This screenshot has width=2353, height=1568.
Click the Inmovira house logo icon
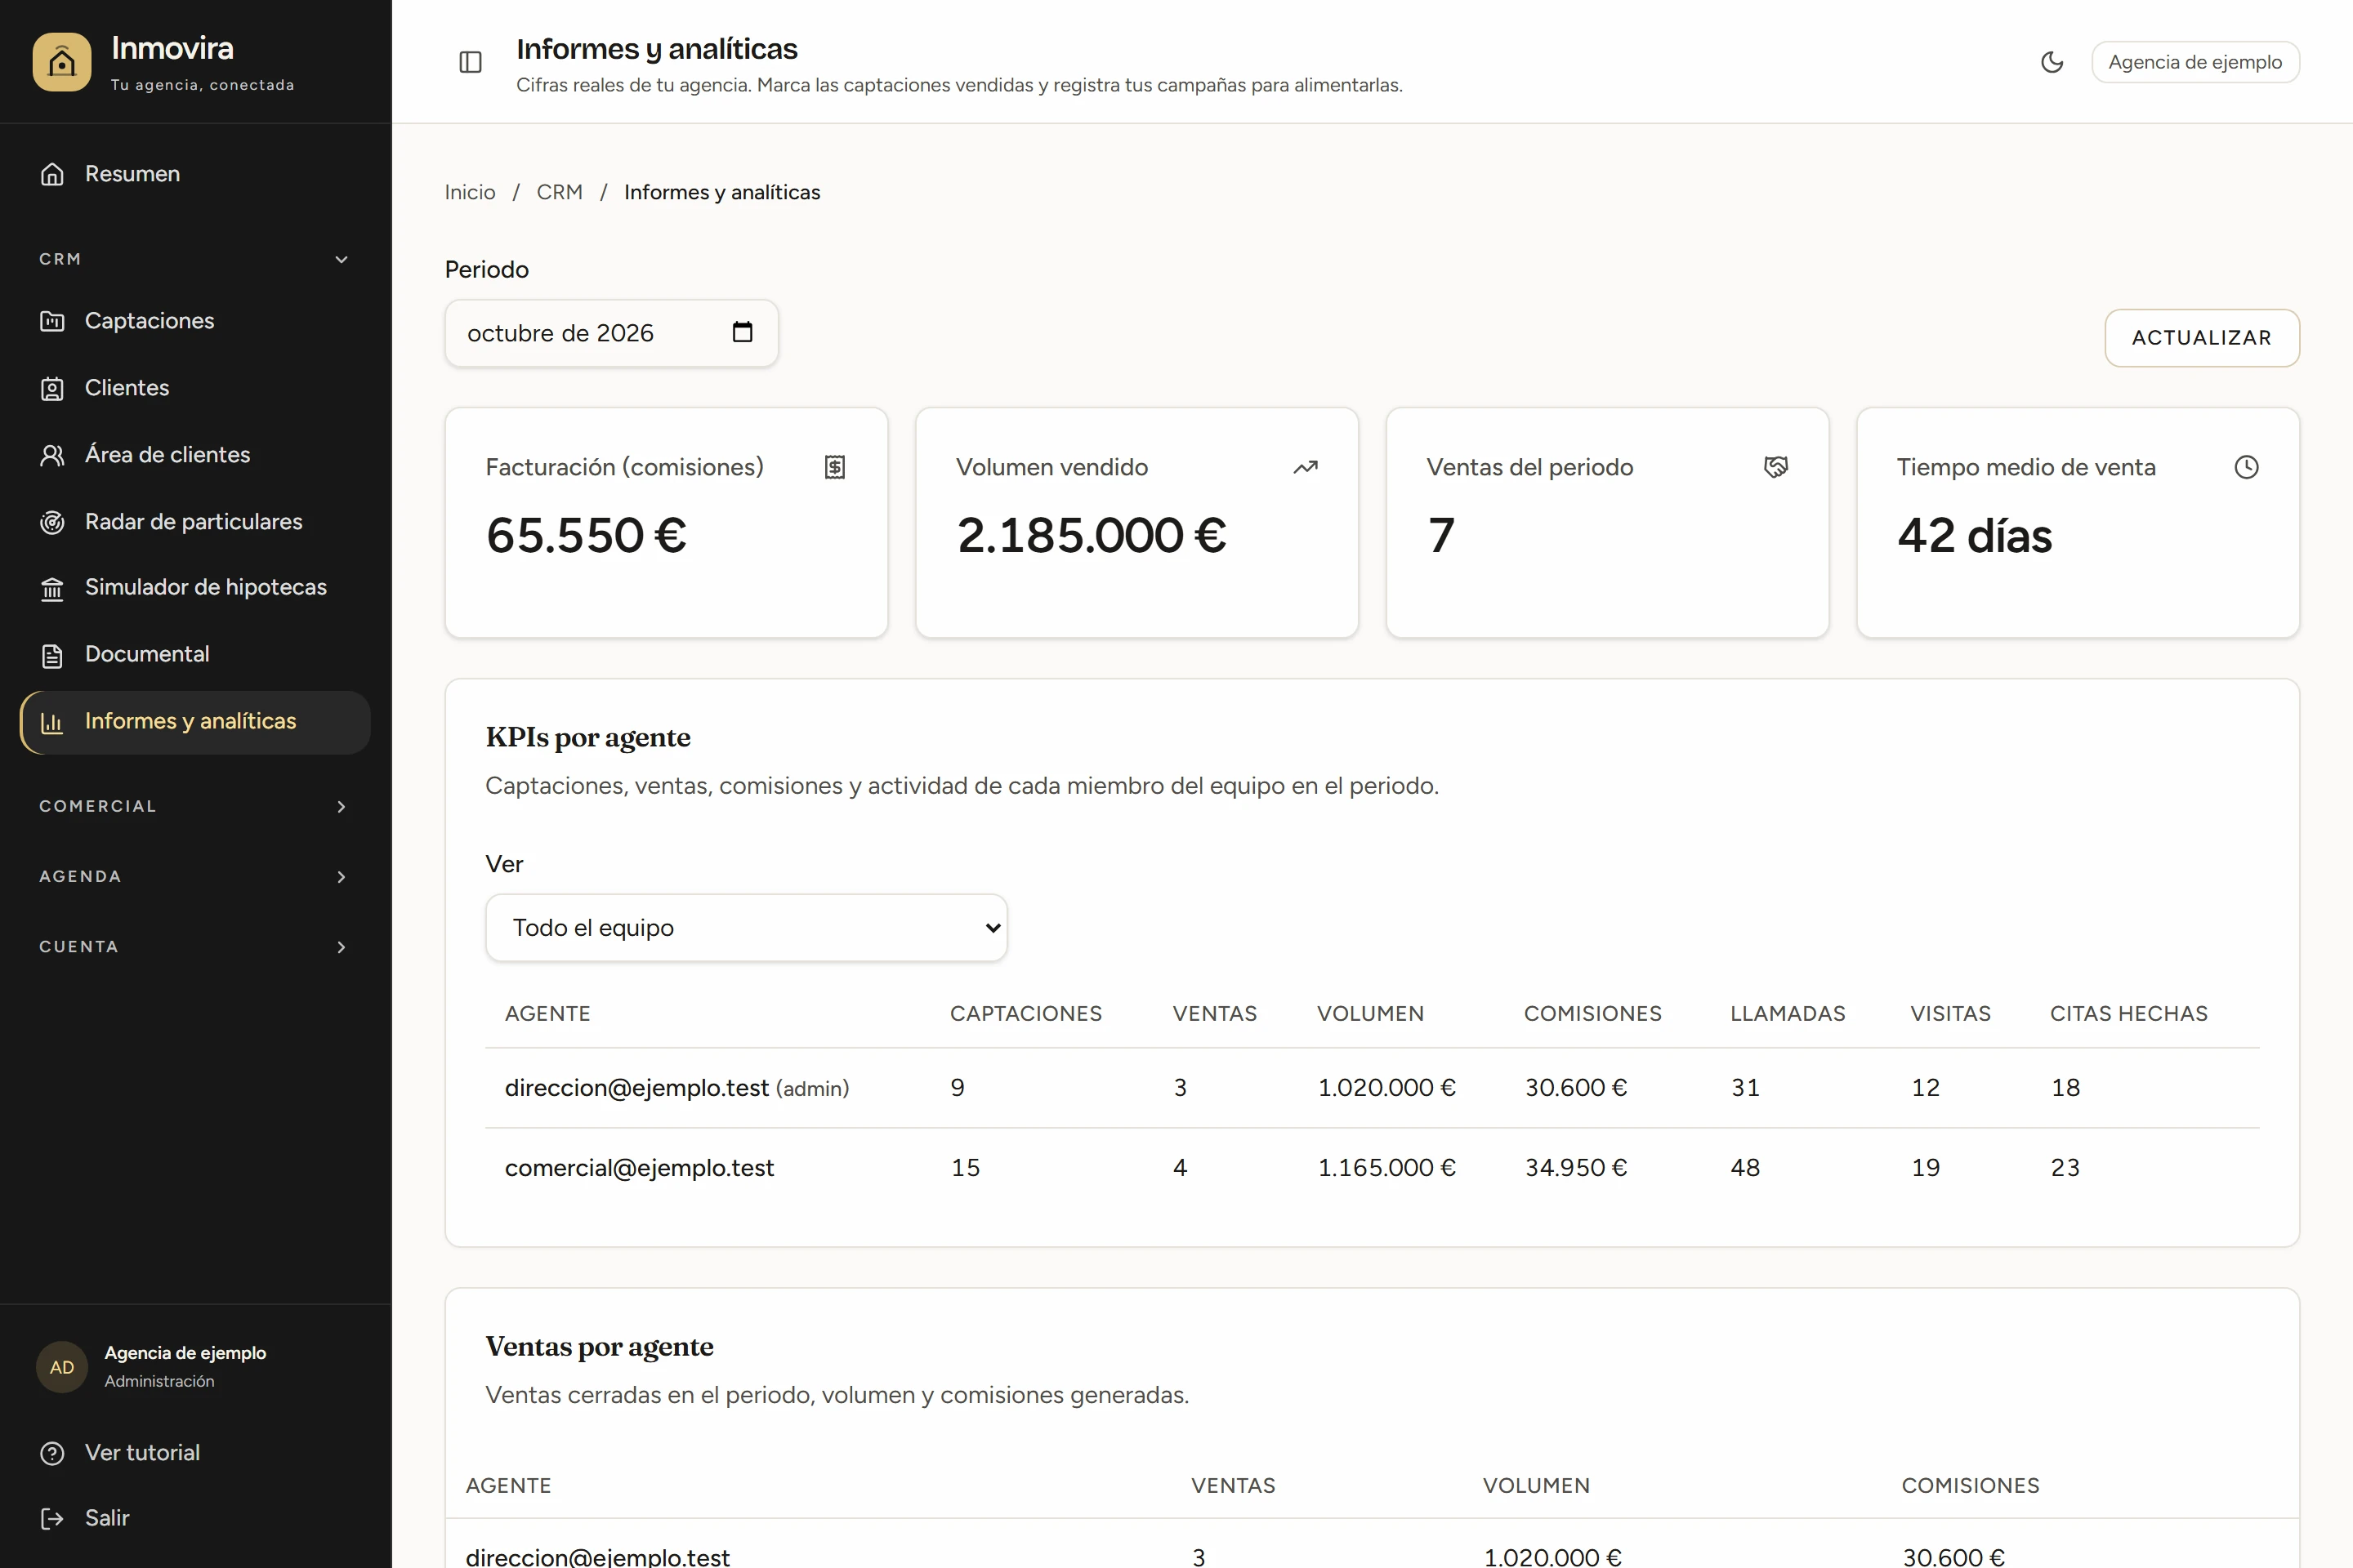(x=61, y=62)
